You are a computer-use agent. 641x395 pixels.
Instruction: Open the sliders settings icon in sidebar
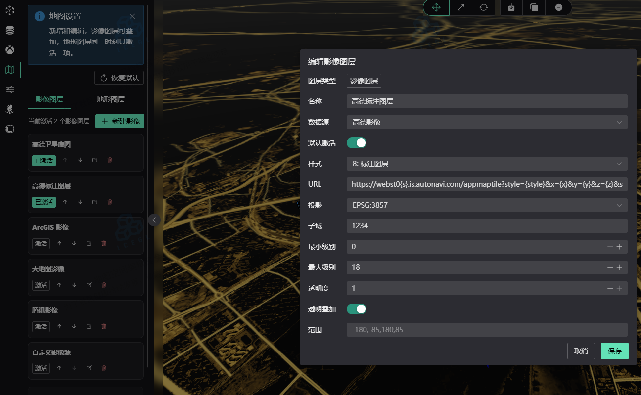tap(10, 89)
